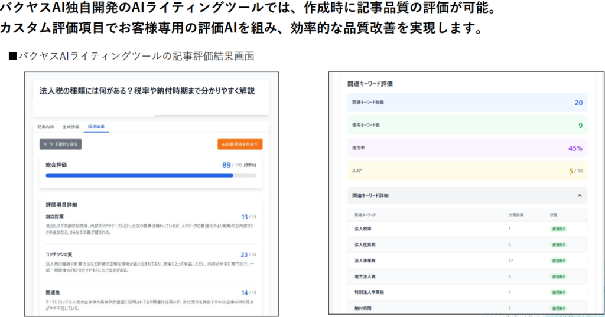Click the 使用あり badge for 法人住民税

pos(558,245)
